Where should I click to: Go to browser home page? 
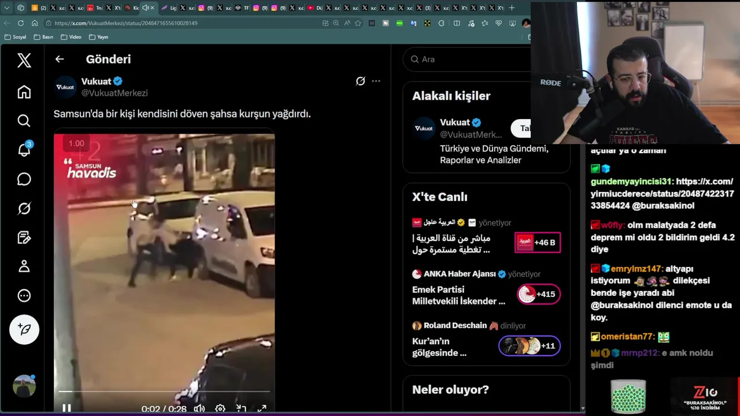tap(35, 23)
